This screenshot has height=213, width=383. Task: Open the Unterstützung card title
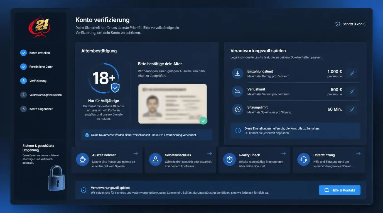(324, 155)
